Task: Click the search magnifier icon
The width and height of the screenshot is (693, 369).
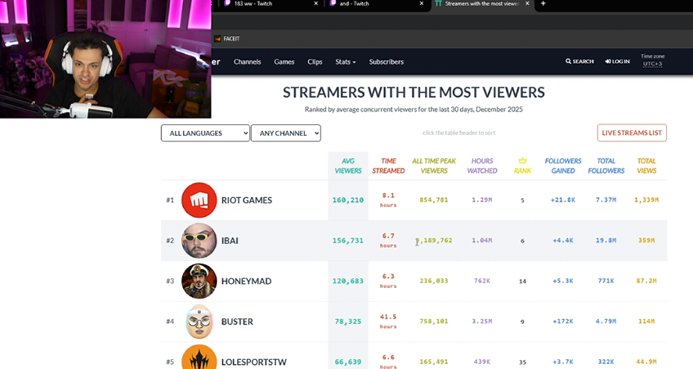Action: [x=568, y=61]
